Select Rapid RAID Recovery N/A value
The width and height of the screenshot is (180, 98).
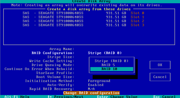click(91, 89)
